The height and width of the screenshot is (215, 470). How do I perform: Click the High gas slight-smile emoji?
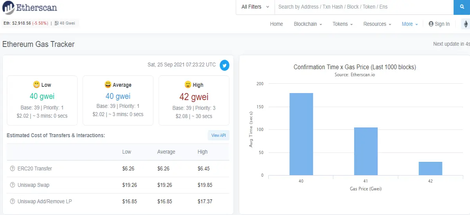(x=188, y=85)
